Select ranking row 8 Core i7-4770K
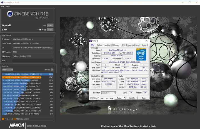 (x=27, y=95)
